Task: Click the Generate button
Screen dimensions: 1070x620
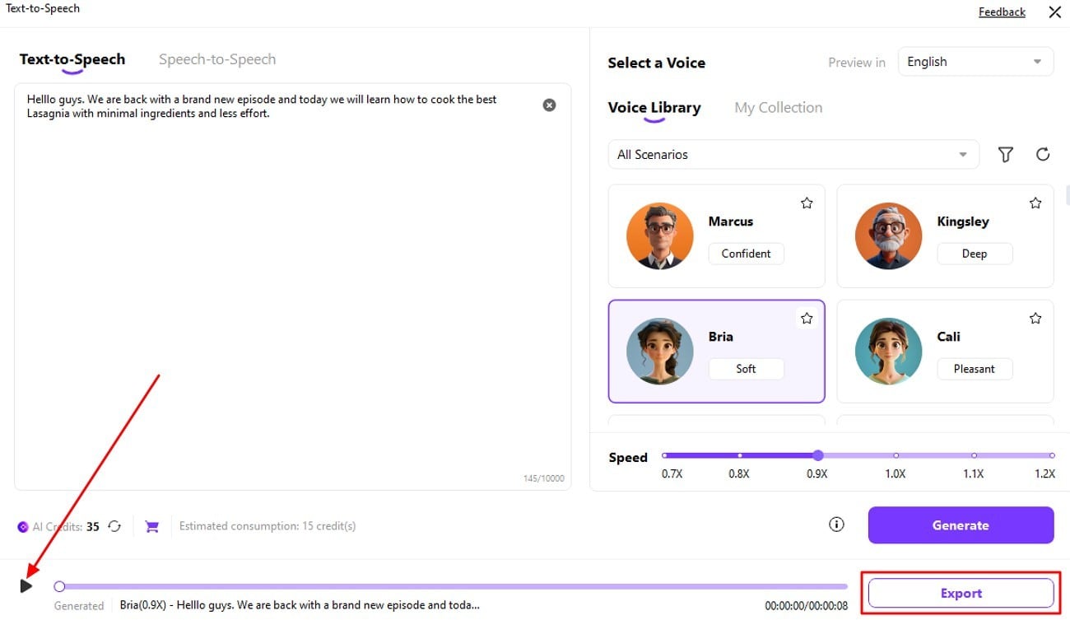Action: point(961,524)
